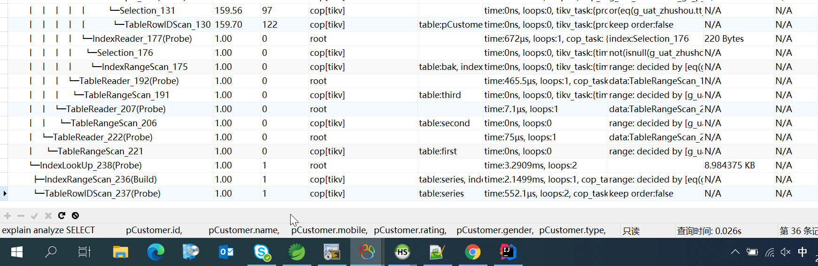Click the 159.56 estimate value
Image resolution: width=818 pixels, height=266 pixels.
tap(229, 10)
